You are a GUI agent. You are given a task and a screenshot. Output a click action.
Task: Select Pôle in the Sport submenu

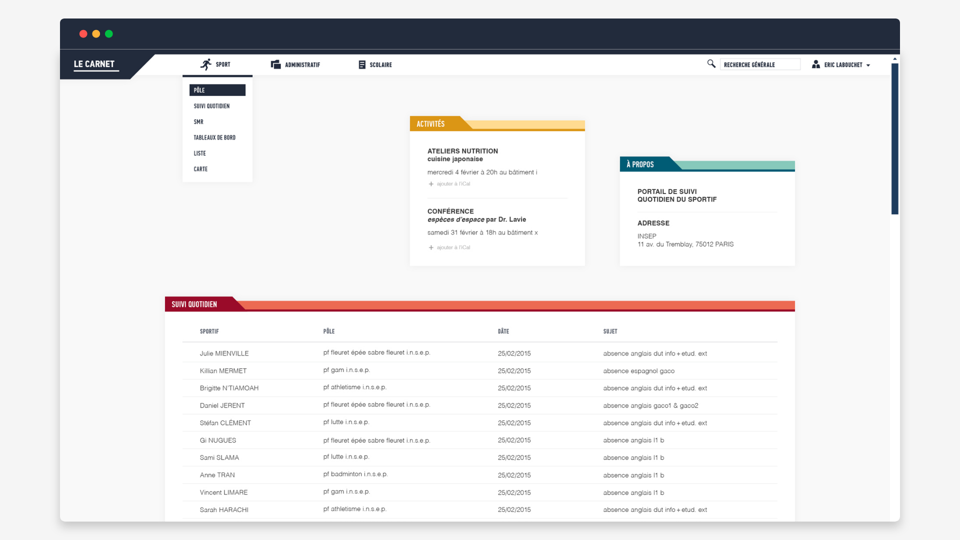[217, 90]
